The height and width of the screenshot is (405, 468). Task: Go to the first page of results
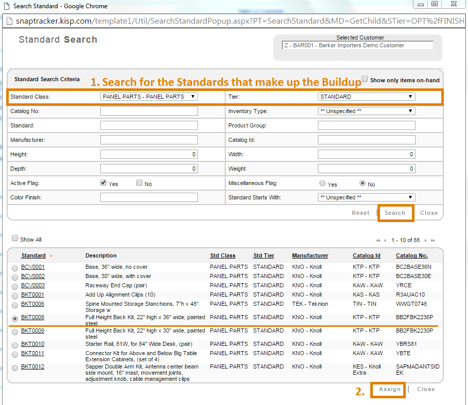click(379, 241)
